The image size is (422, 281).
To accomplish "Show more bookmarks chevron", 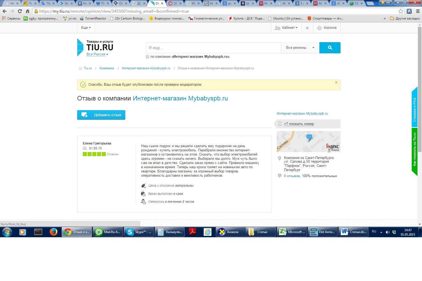I will pyautogui.click(x=385, y=18).
